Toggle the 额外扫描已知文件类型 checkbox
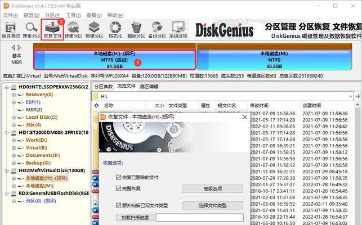 click(x=118, y=205)
